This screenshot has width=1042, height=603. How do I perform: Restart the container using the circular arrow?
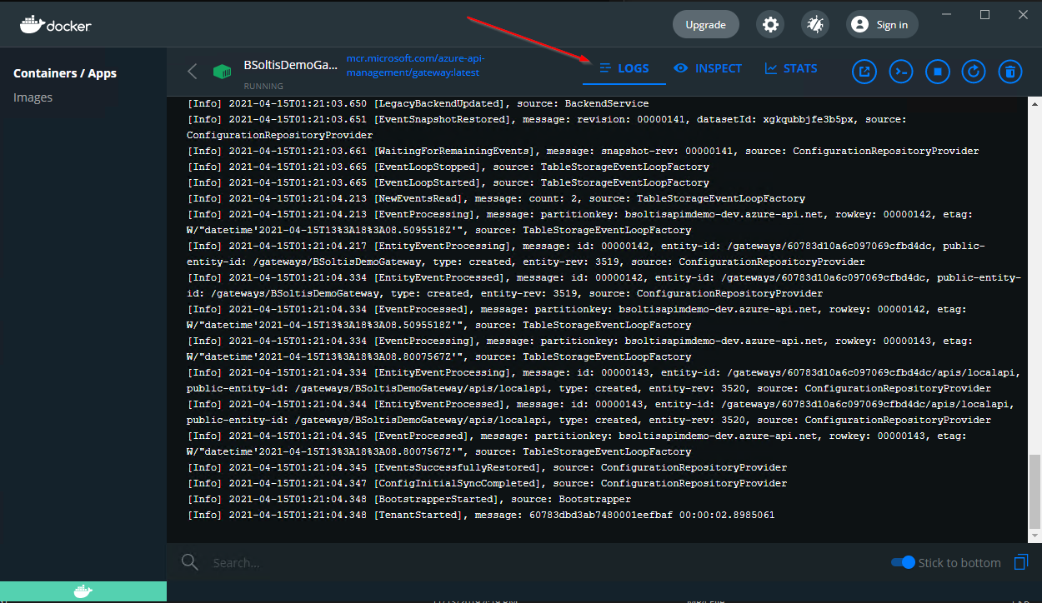pyautogui.click(x=973, y=71)
